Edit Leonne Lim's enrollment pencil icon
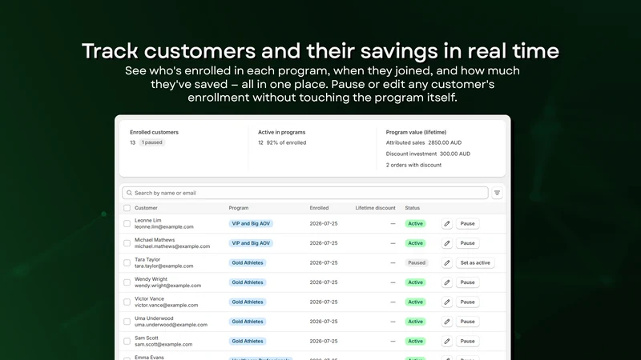The image size is (641, 360). pos(447,224)
